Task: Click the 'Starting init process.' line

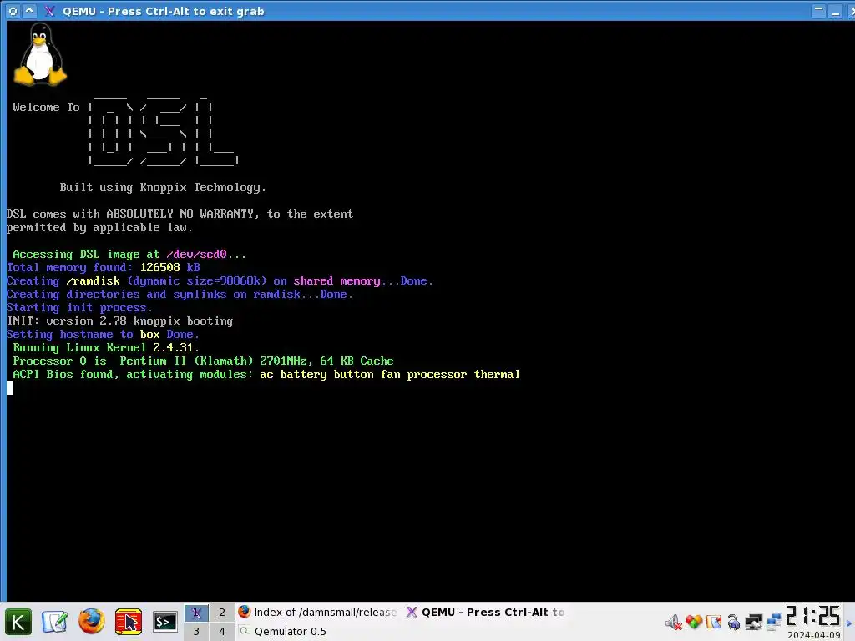Action: click(x=79, y=308)
